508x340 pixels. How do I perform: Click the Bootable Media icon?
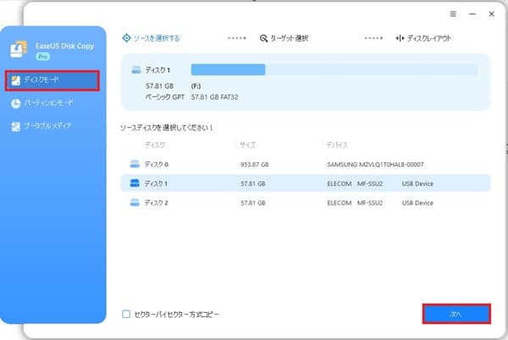pyautogui.click(x=15, y=127)
